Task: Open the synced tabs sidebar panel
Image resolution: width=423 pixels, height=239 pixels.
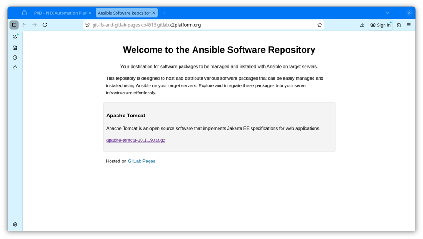Action: pyautogui.click(x=15, y=47)
